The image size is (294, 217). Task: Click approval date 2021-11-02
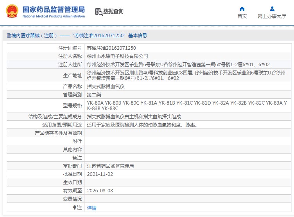100,174
